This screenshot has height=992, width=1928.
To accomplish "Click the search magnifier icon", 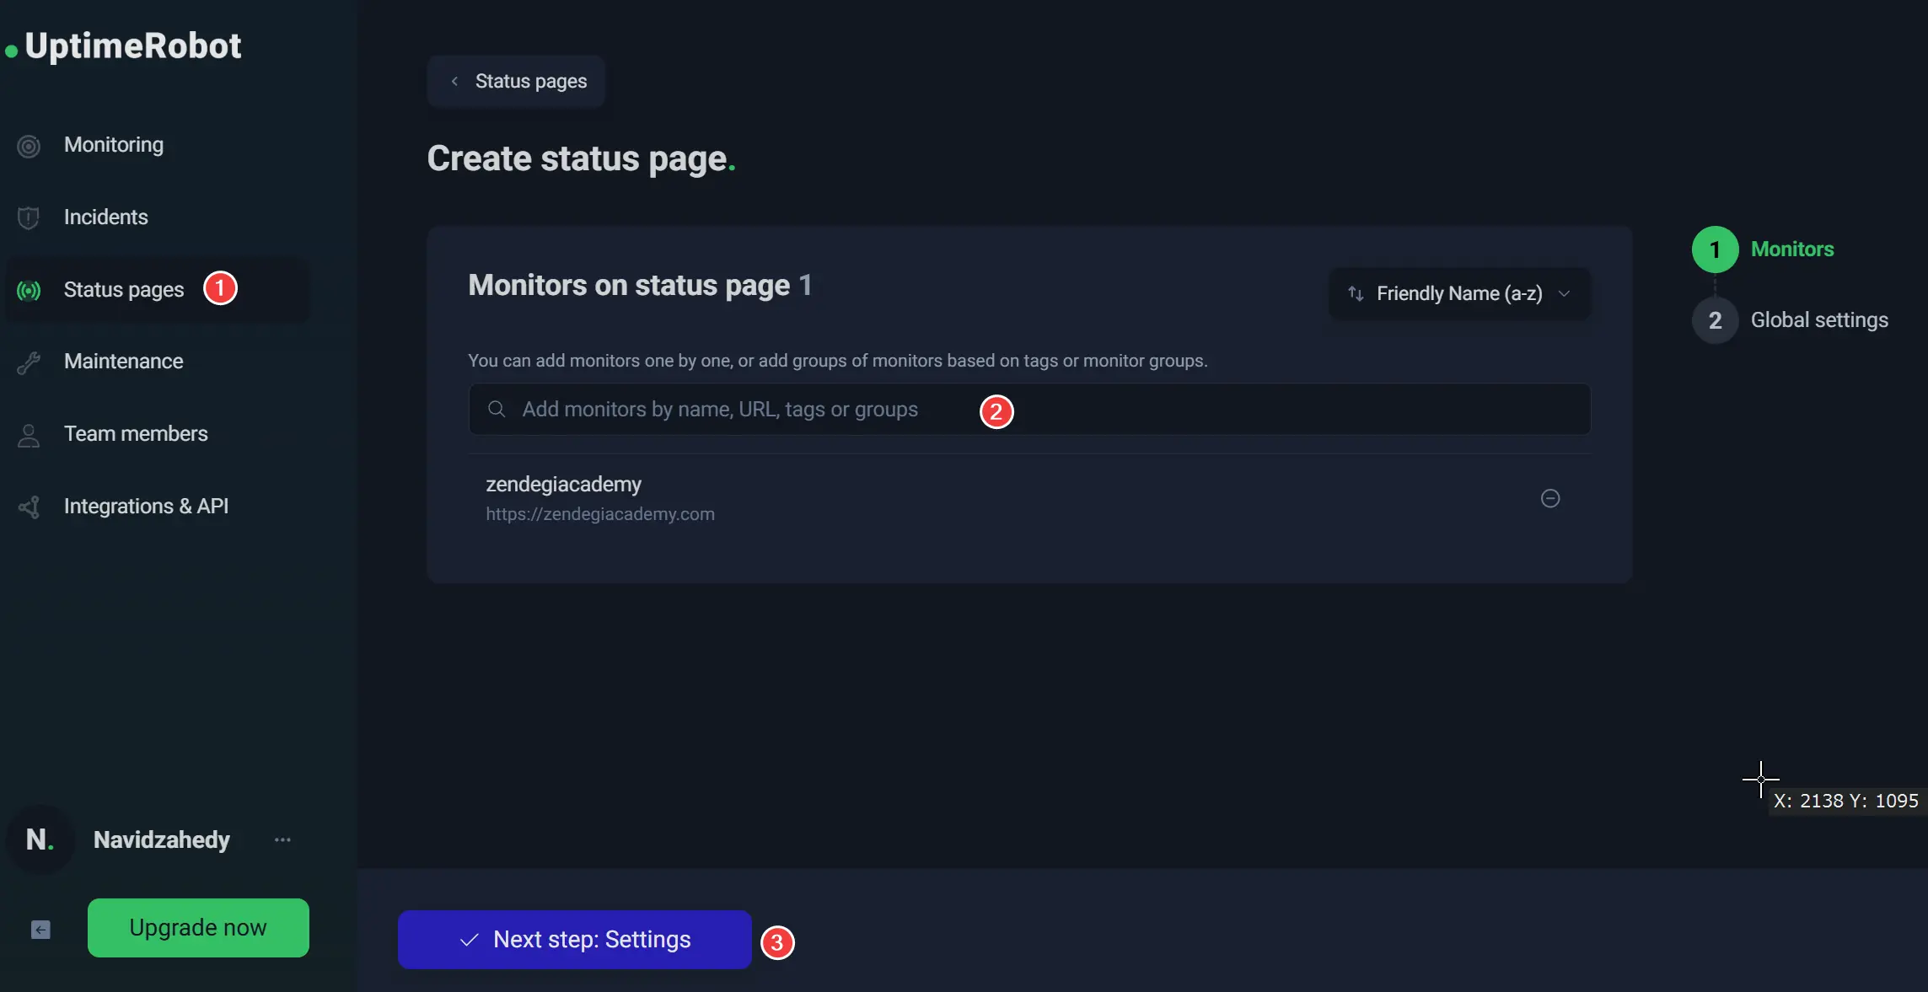I will click(497, 409).
